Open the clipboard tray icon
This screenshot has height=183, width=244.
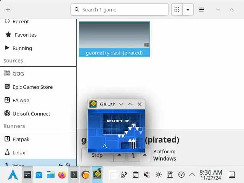click(136, 175)
